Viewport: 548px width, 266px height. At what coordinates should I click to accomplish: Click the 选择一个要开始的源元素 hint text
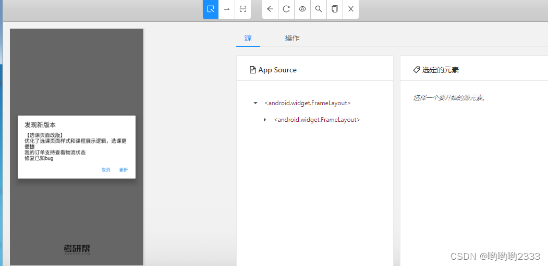coord(450,97)
